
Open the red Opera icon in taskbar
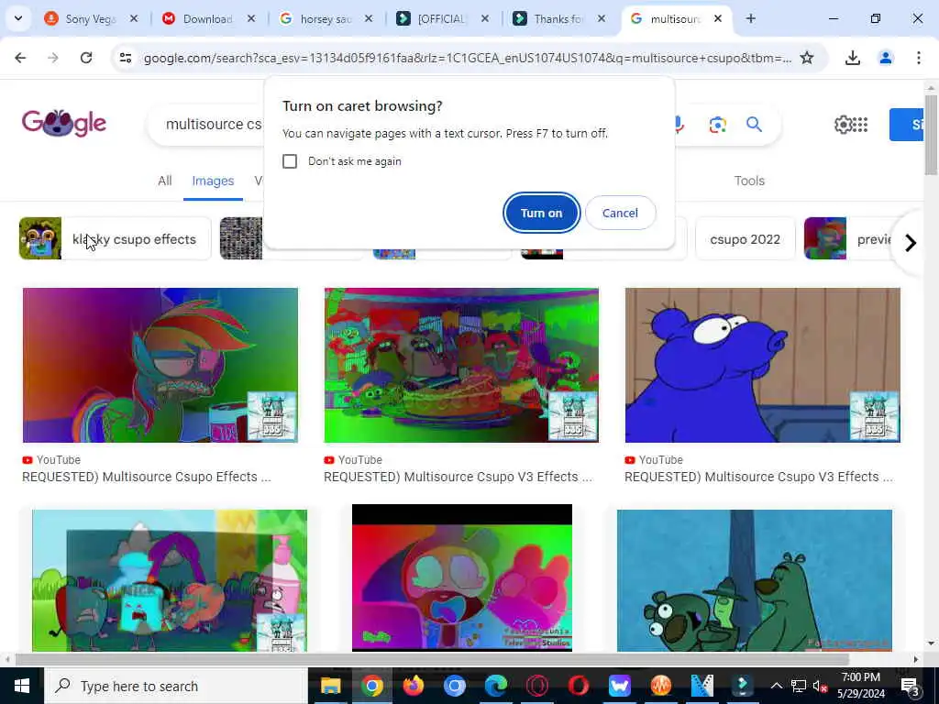[579, 686]
